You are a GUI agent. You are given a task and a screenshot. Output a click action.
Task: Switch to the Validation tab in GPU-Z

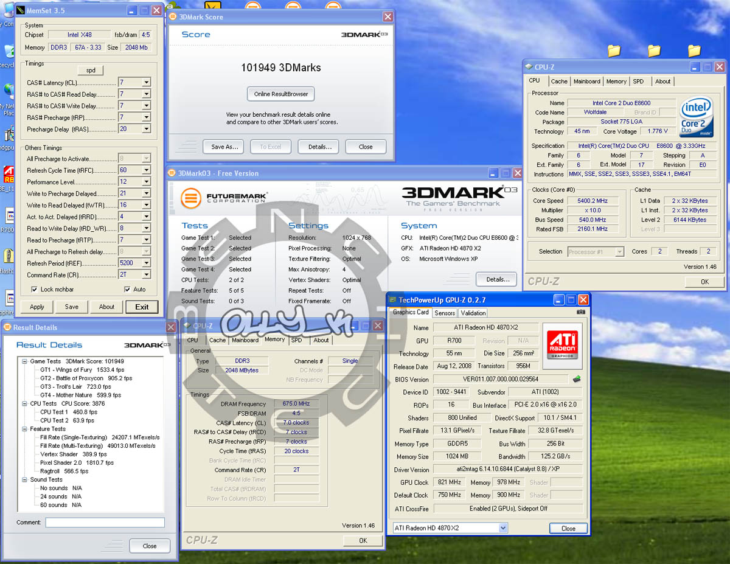pos(473,313)
